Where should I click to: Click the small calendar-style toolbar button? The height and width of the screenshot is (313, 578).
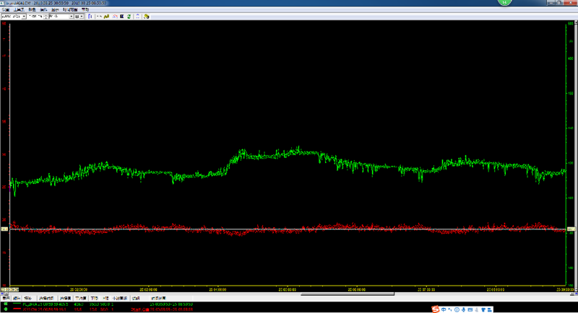point(77,16)
